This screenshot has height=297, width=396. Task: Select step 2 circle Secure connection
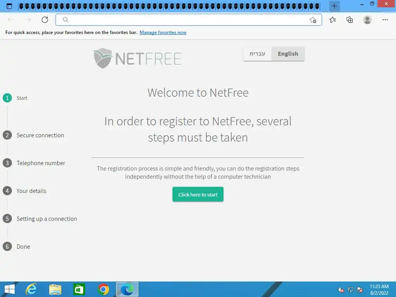tap(7, 135)
